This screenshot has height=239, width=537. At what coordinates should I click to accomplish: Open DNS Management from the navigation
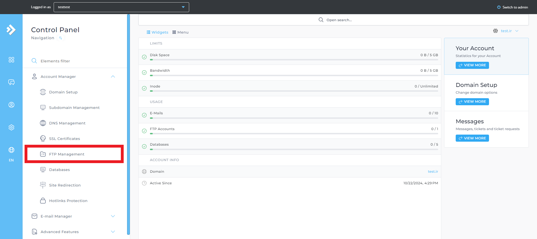click(x=67, y=123)
